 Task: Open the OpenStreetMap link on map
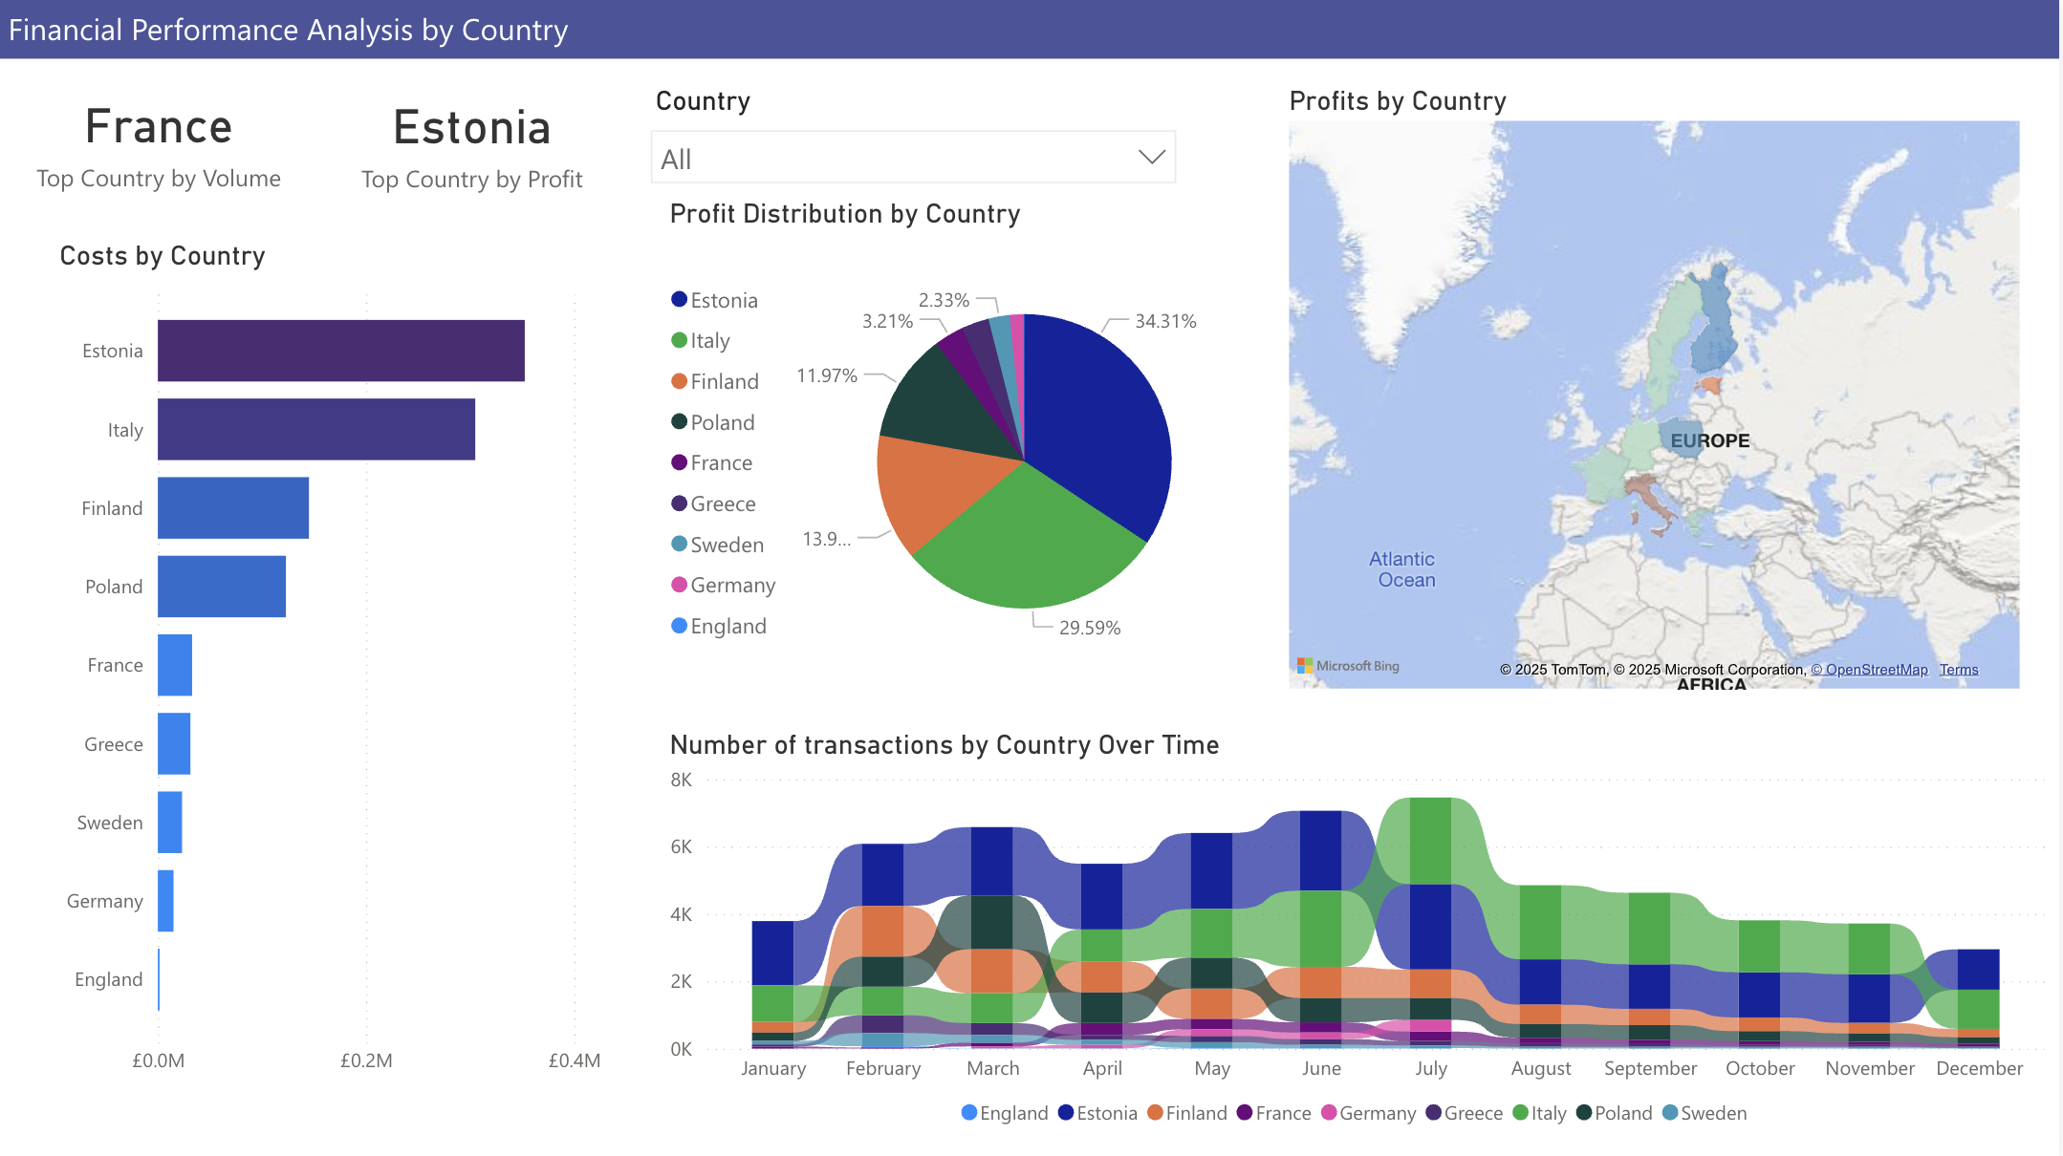point(1869,670)
